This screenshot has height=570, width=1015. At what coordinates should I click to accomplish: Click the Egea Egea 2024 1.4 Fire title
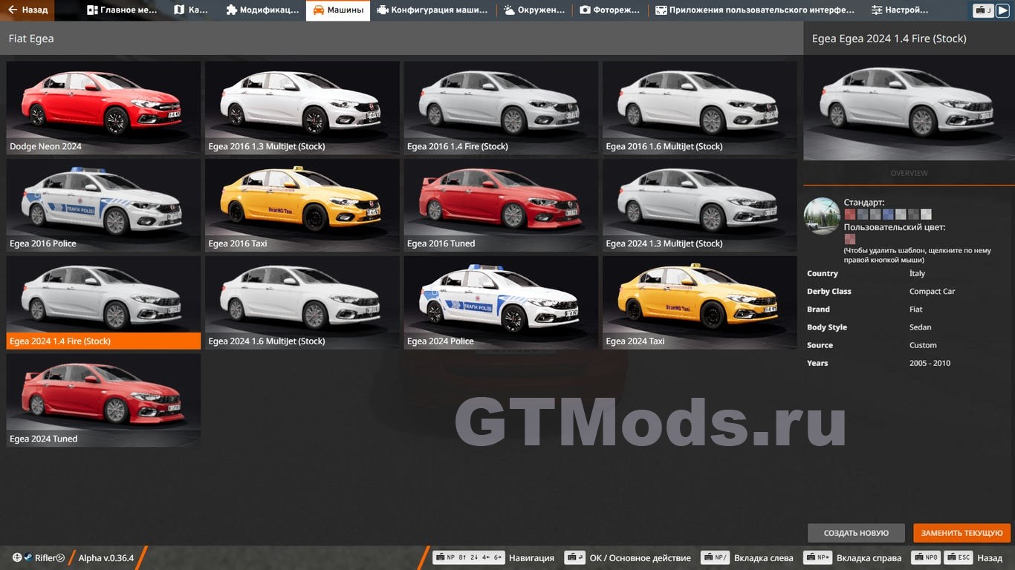tap(889, 39)
